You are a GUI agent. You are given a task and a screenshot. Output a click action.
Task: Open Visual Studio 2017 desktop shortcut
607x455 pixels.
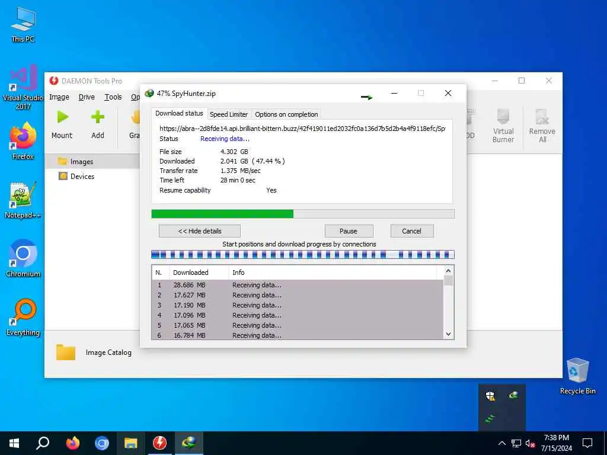click(x=23, y=88)
